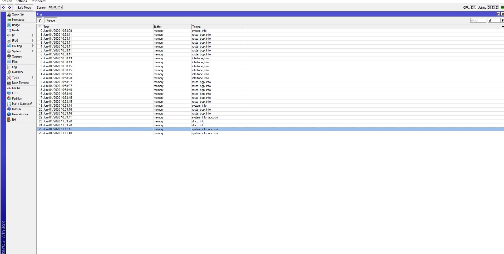504x254 pixels.
Task: Click the Find search field
Action: (478, 20)
